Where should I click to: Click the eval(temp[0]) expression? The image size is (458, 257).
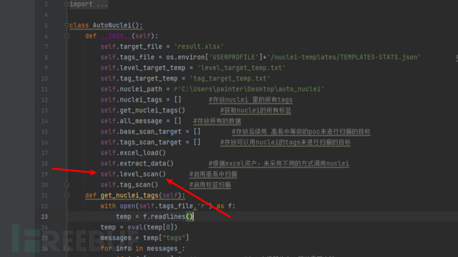click(x=152, y=227)
